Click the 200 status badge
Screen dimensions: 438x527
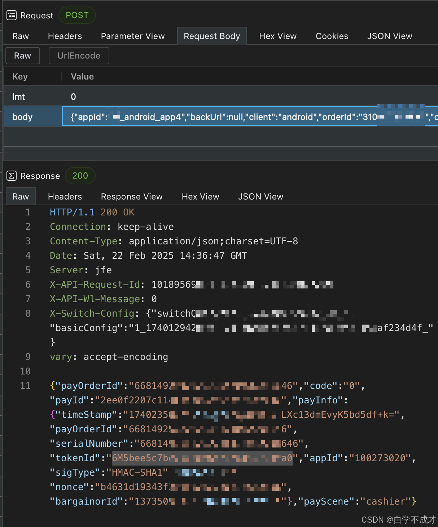[80, 176]
